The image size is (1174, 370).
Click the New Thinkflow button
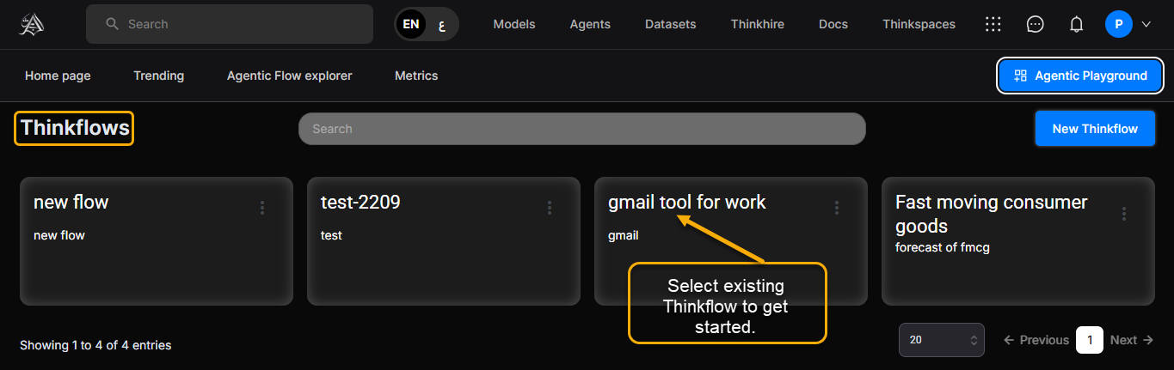[1094, 129]
